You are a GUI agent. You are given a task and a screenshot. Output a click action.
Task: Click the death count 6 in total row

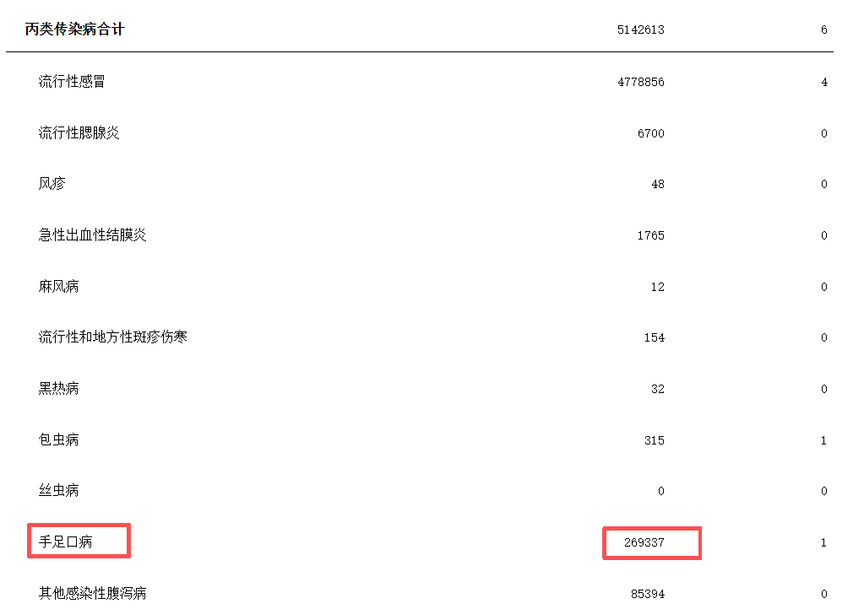tap(823, 30)
